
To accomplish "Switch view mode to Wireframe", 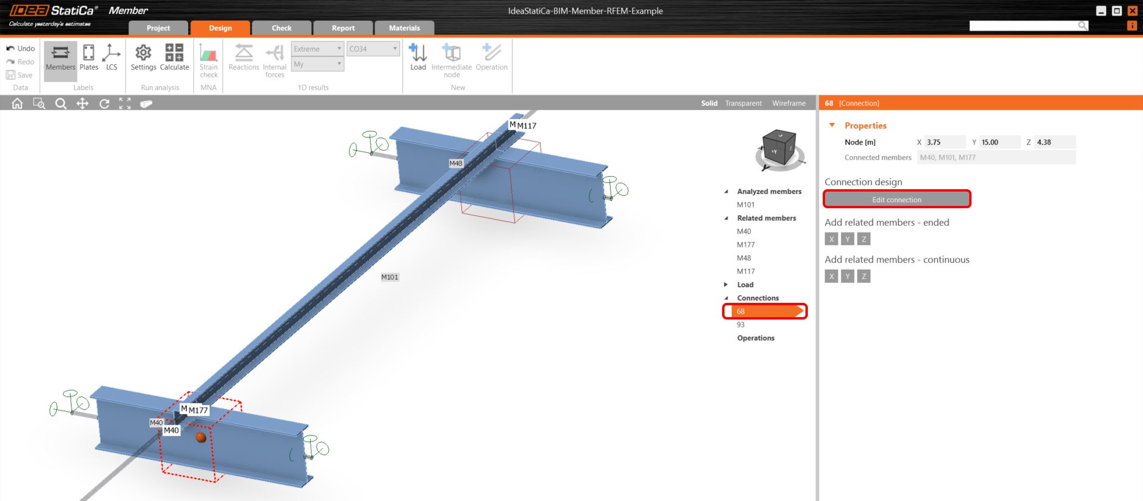I will click(789, 104).
